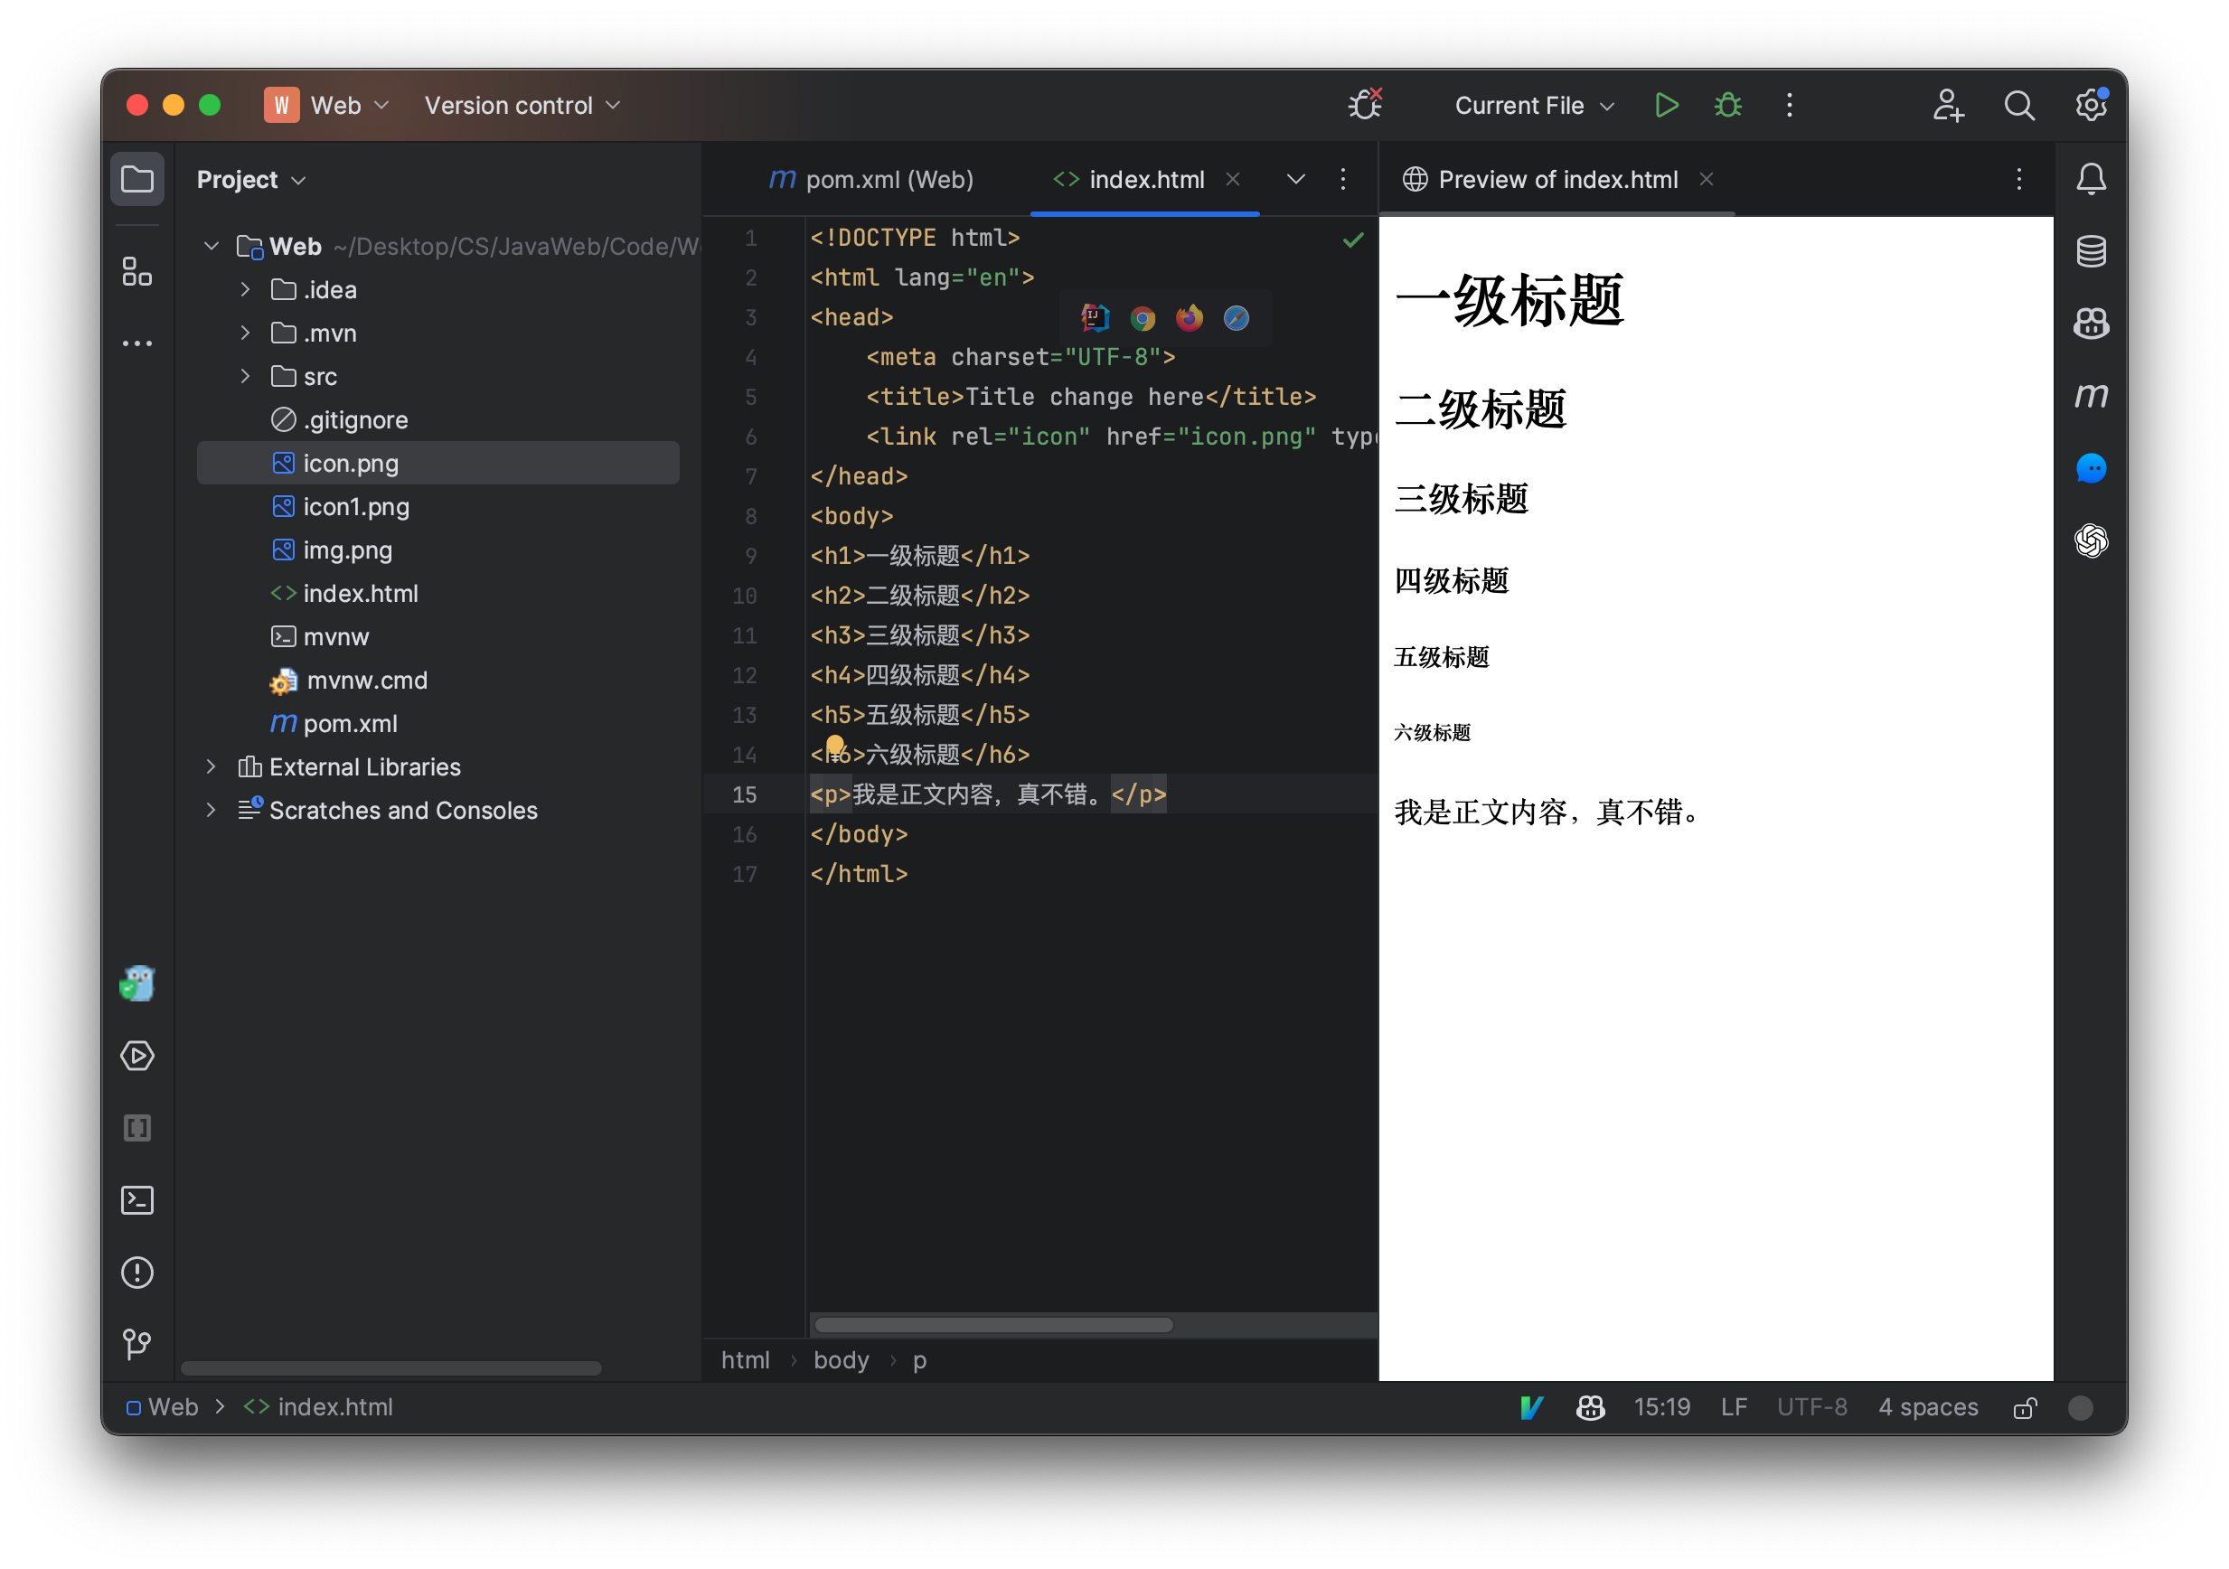Toggle read-only lock icon in status bar
This screenshot has width=2229, height=1569.
pyautogui.click(x=2024, y=1408)
